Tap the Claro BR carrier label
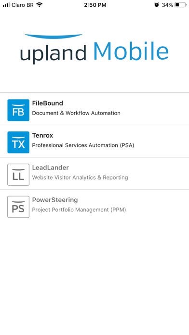 click(x=23, y=5)
